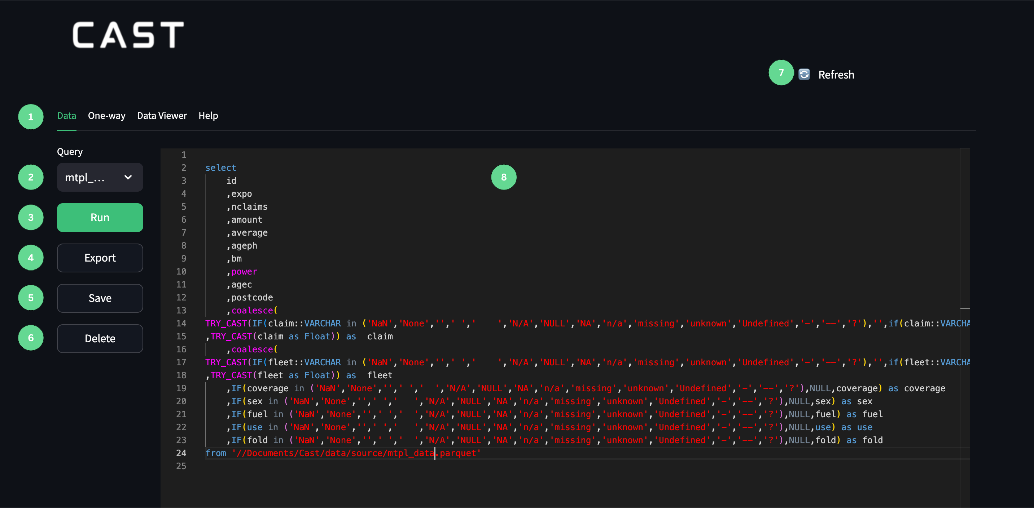Click the green number 6 badge
1034x508 pixels.
point(31,338)
